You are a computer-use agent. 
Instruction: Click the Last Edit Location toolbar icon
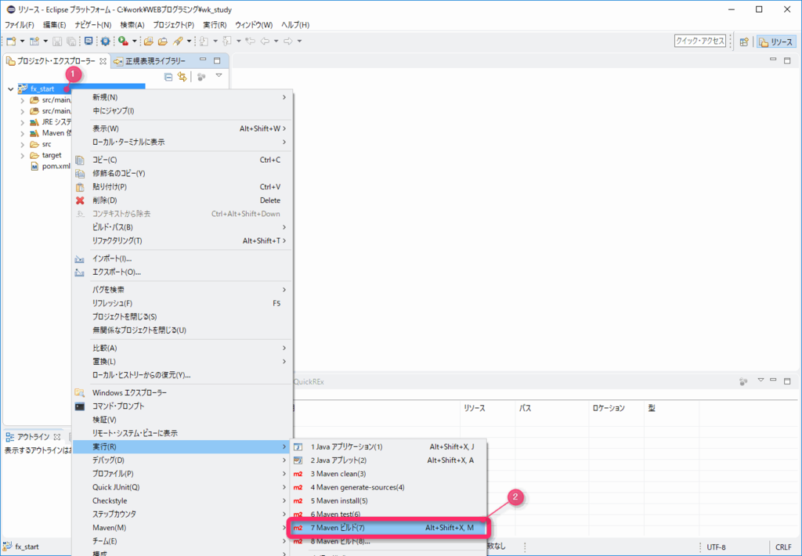coord(250,41)
